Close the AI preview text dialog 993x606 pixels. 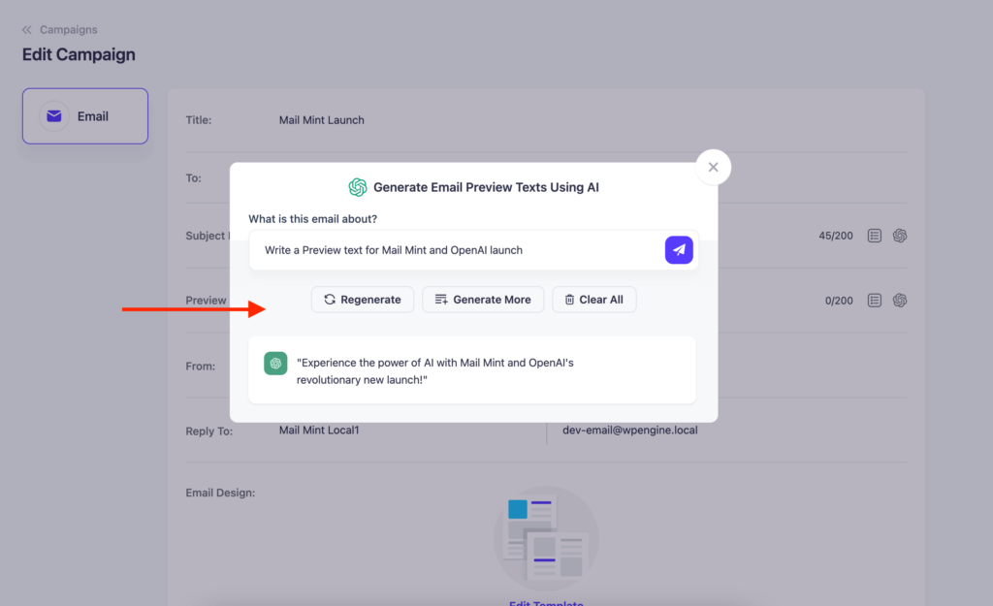tap(713, 167)
